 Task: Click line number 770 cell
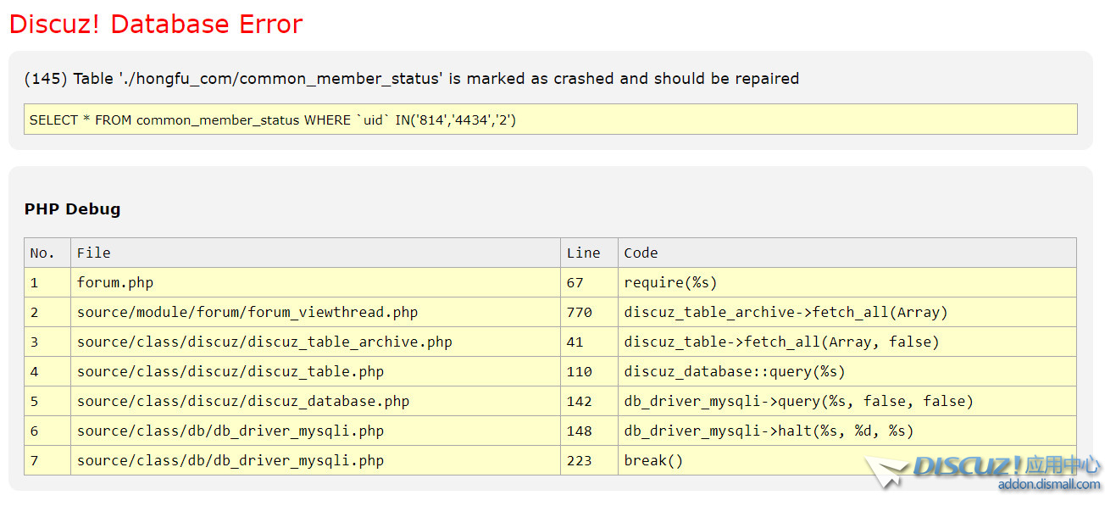point(580,312)
